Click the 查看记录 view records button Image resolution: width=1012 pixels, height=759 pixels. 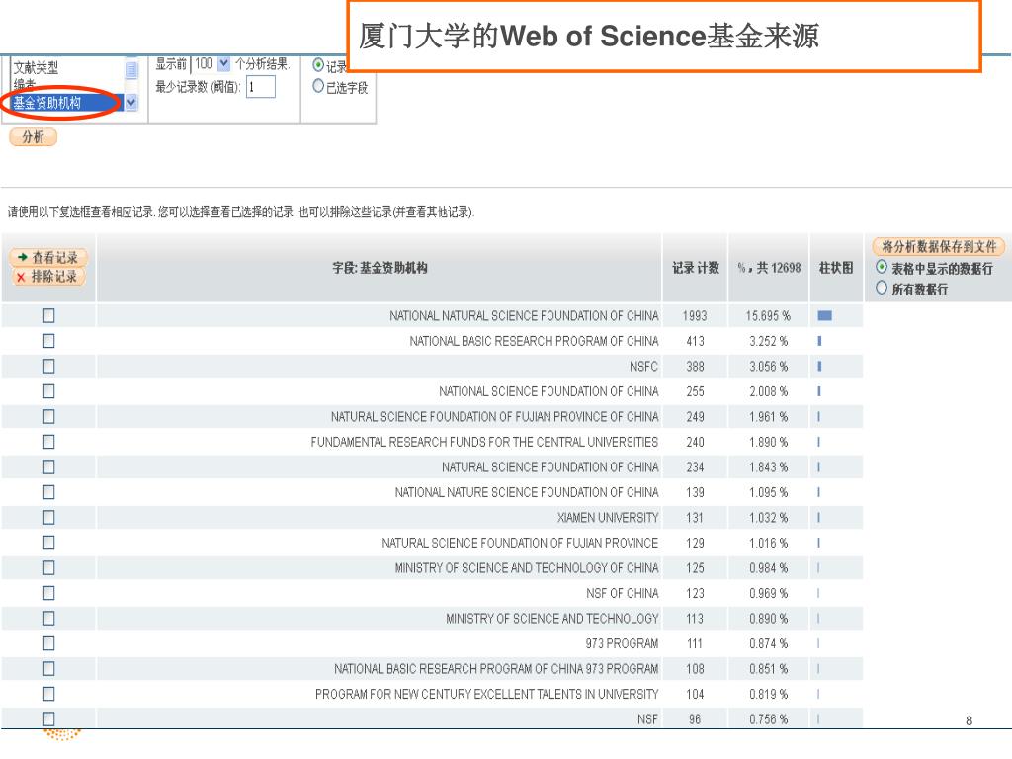[x=49, y=258]
